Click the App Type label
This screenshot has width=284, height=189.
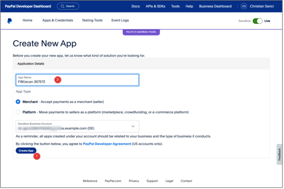(23, 92)
